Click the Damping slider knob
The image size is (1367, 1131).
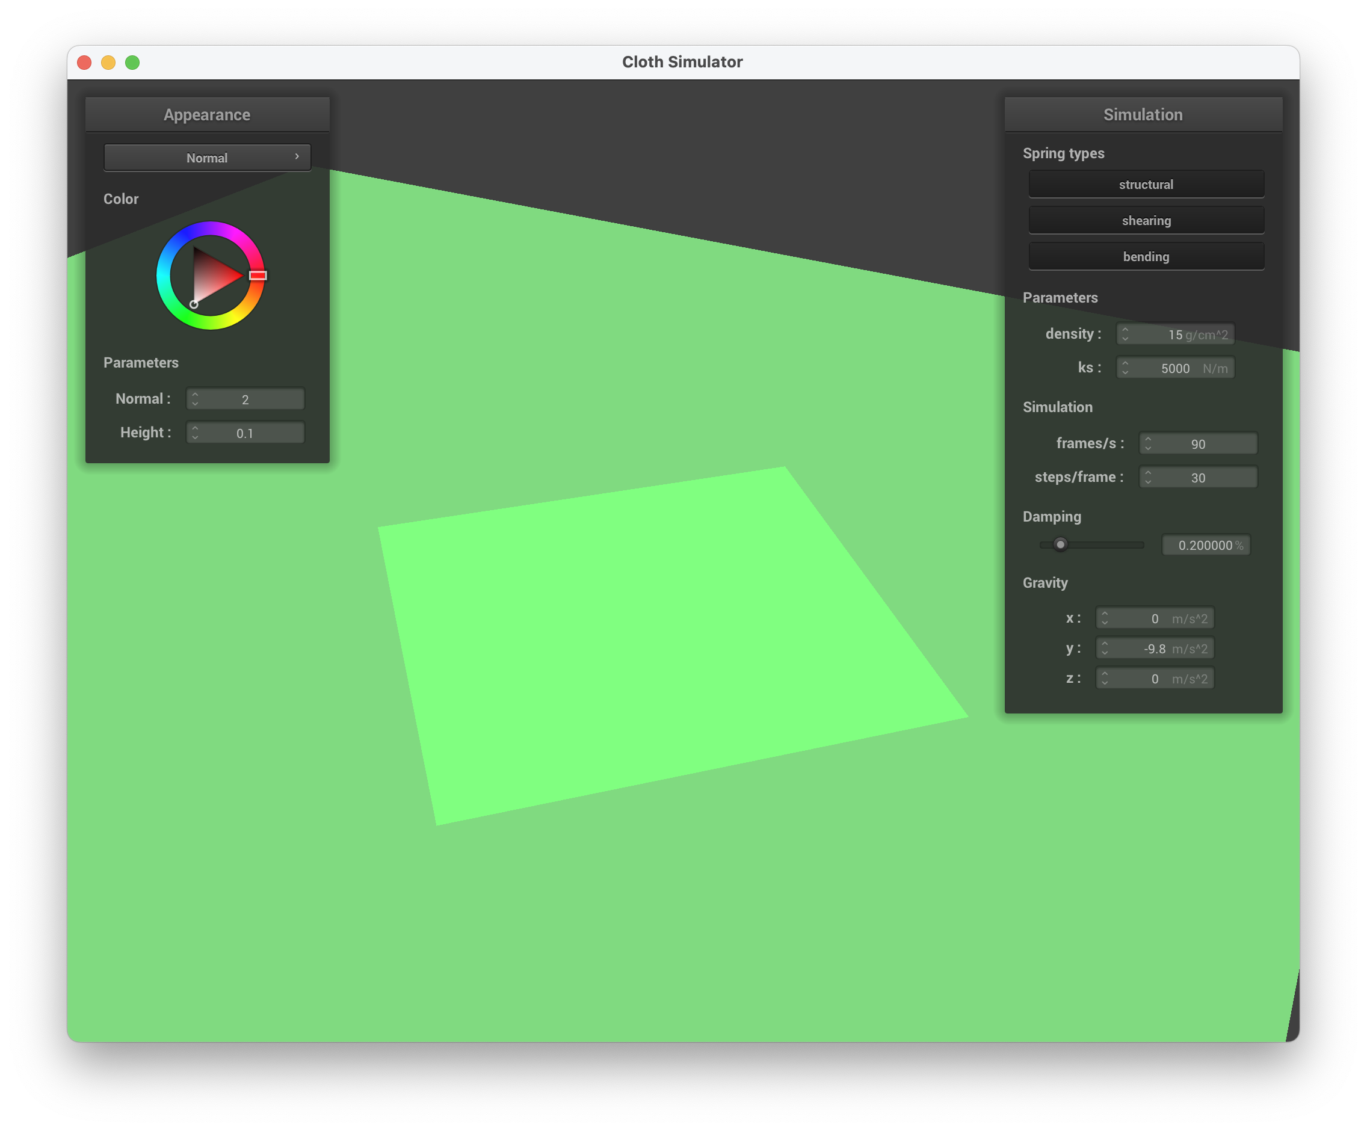click(1060, 544)
